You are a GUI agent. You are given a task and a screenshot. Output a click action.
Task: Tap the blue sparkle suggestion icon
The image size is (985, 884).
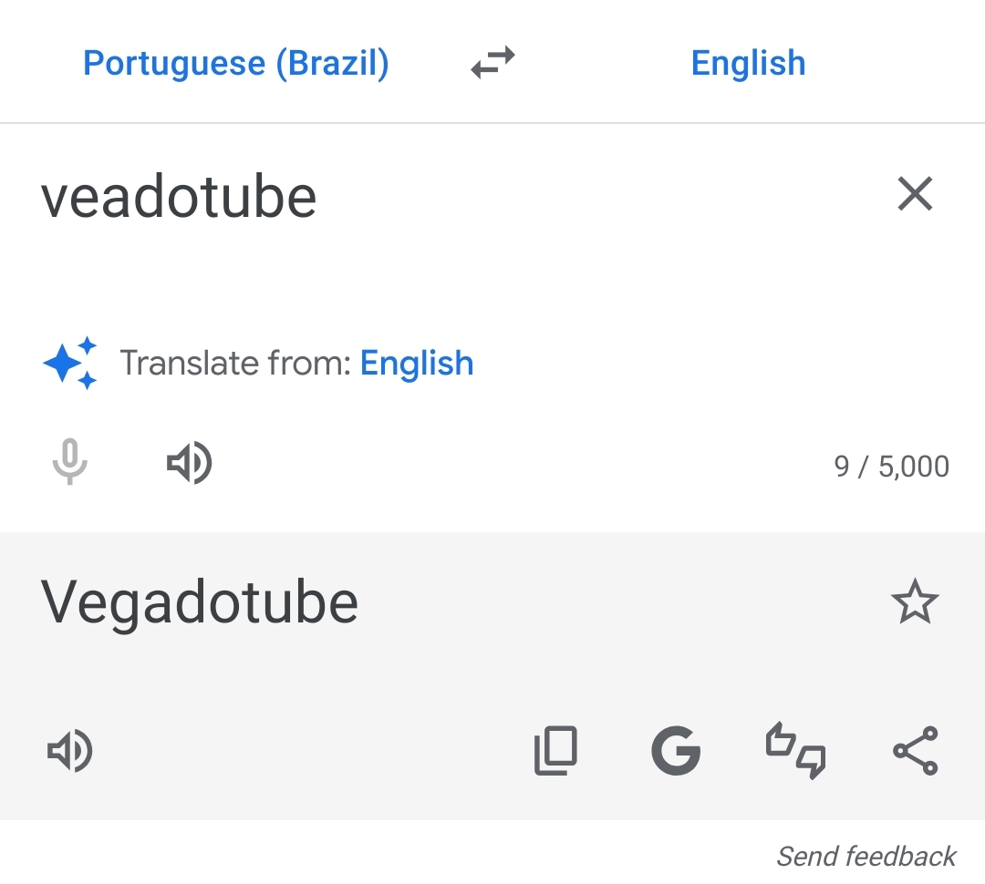coord(70,363)
